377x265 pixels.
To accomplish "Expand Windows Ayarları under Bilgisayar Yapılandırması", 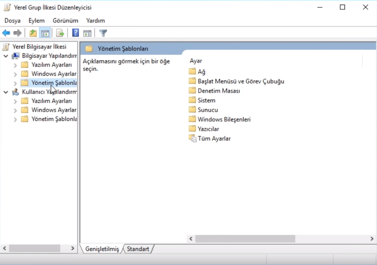I will coord(15,74).
